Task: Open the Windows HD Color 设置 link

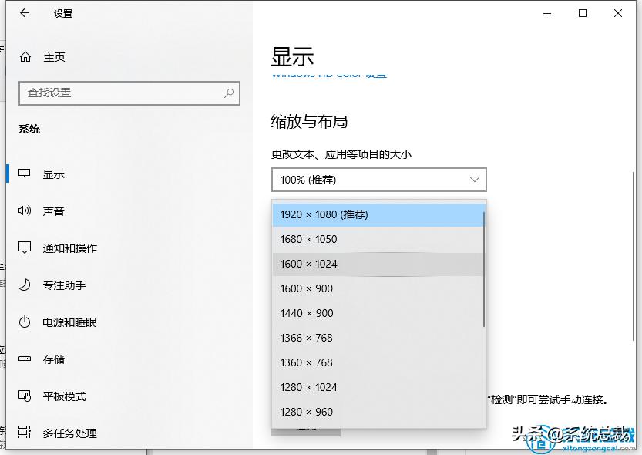Action: tap(329, 75)
